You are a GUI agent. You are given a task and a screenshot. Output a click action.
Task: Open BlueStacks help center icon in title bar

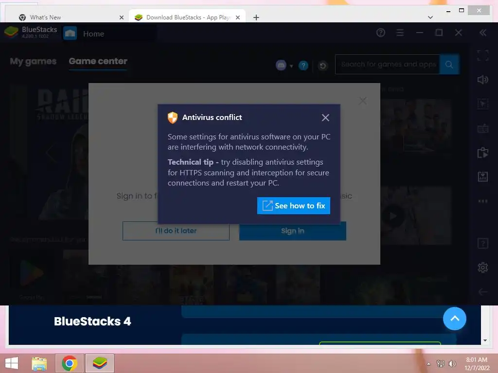click(380, 33)
